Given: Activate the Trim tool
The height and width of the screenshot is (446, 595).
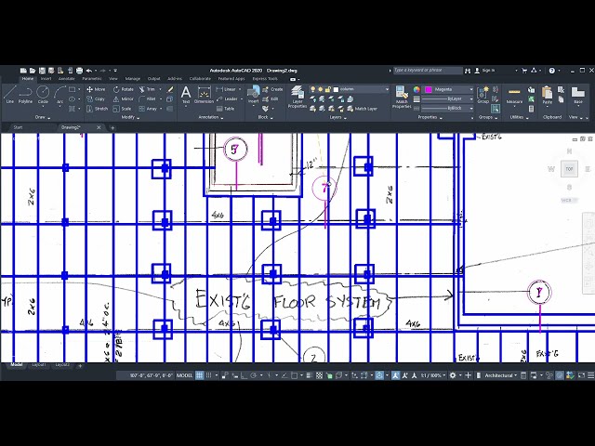Looking at the screenshot, I should point(147,89).
